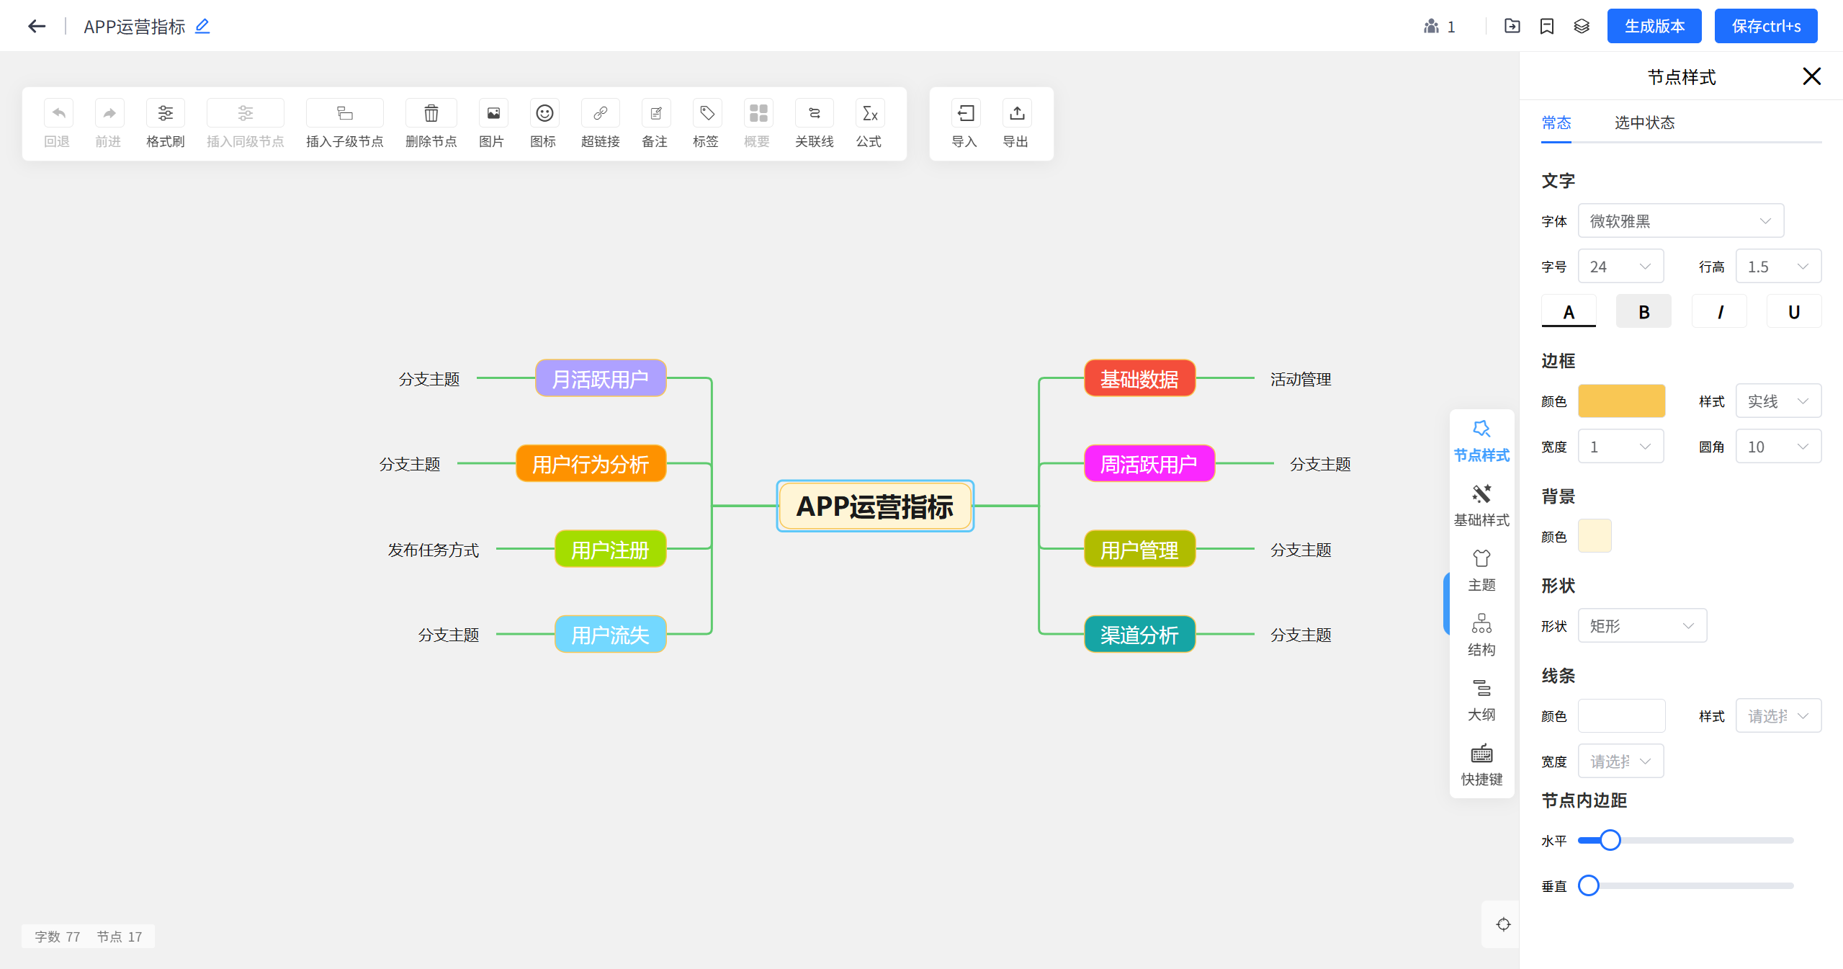The image size is (1843, 969).
Task: Click the delete node trash icon
Action: pos(431,114)
